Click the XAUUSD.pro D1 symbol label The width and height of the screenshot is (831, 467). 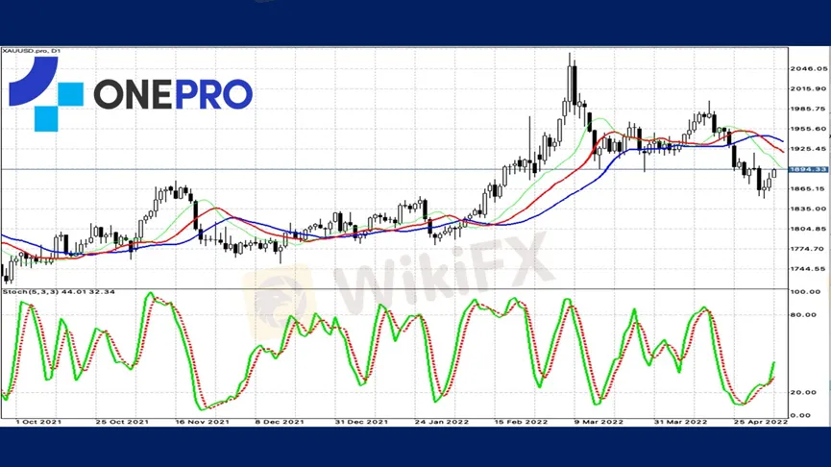click(x=30, y=52)
